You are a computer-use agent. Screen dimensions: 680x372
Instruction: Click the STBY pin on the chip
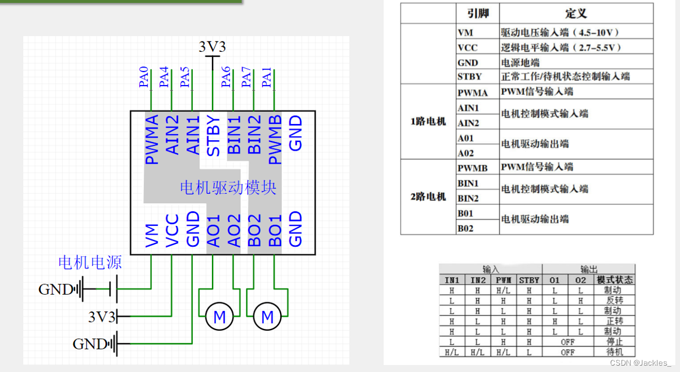(x=213, y=135)
